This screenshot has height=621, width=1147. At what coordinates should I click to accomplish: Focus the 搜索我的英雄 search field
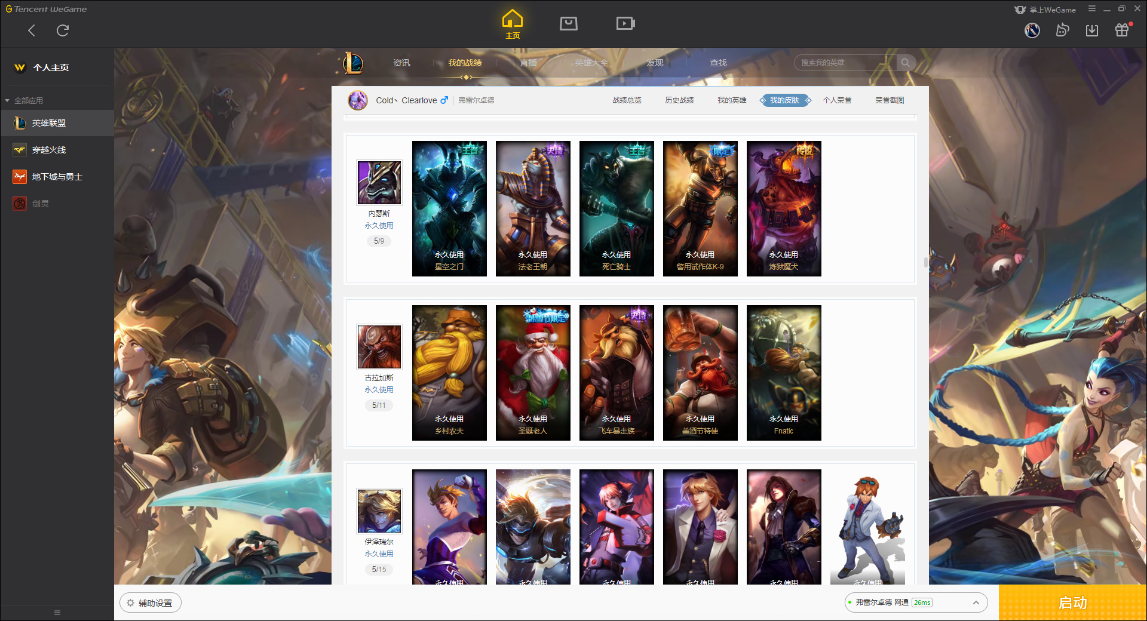(x=845, y=63)
